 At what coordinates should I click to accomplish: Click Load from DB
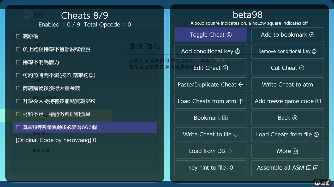(210, 151)
